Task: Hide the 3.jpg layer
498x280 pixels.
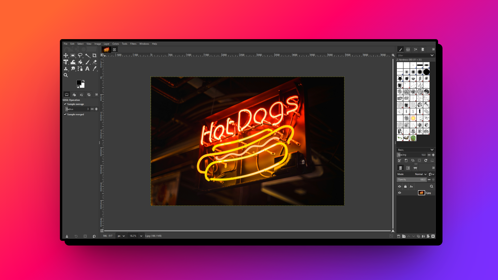Action: (x=400, y=193)
